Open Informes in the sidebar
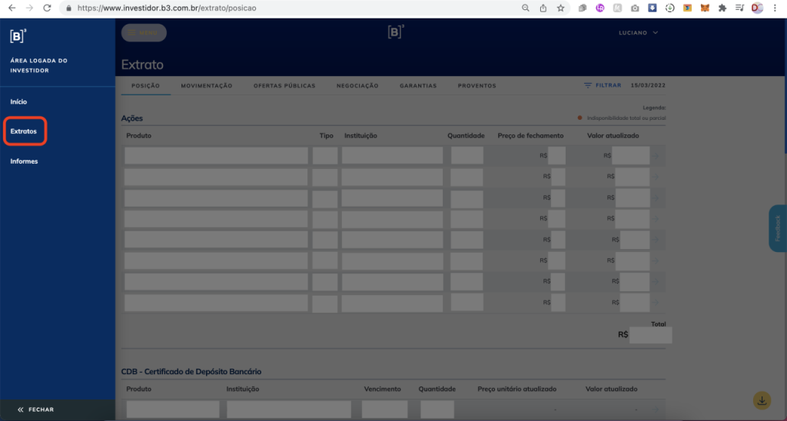The height and width of the screenshot is (421, 787). click(x=24, y=161)
